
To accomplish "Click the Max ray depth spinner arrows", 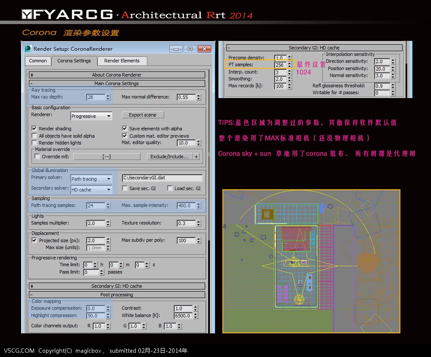I will 108,97.
